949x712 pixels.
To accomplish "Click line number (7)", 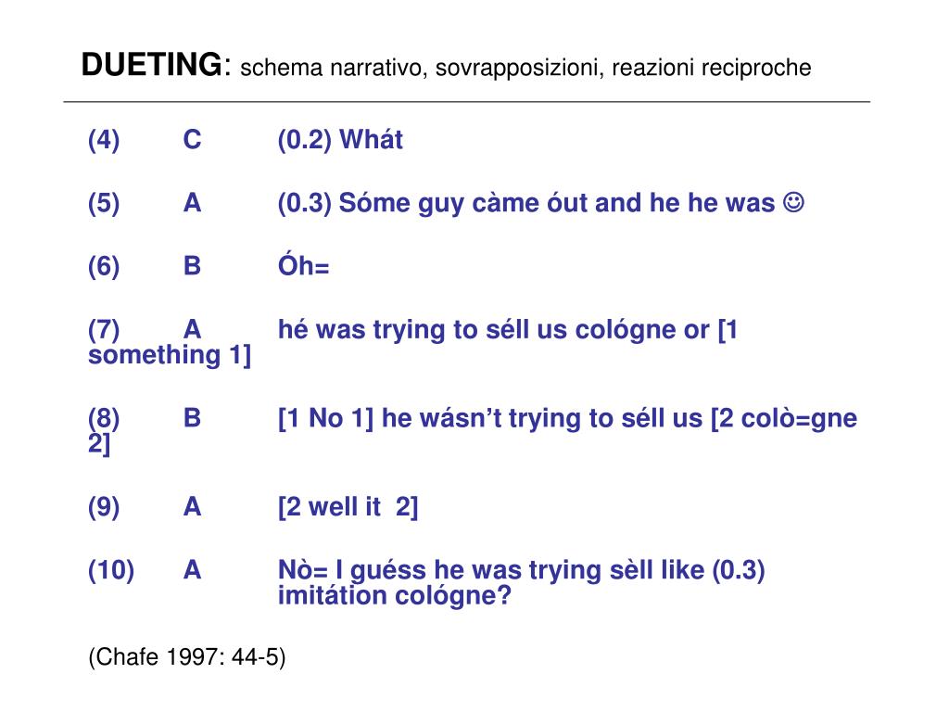I will point(104,330).
